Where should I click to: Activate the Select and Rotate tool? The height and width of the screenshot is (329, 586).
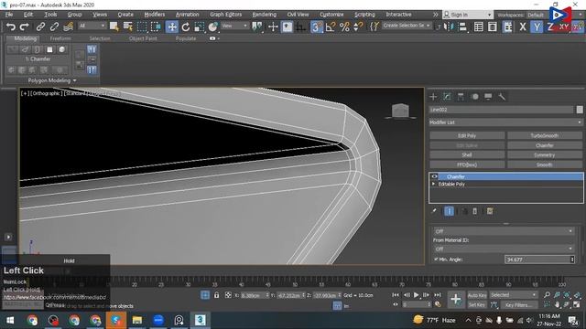pyautogui.click(x=186, y=27)
